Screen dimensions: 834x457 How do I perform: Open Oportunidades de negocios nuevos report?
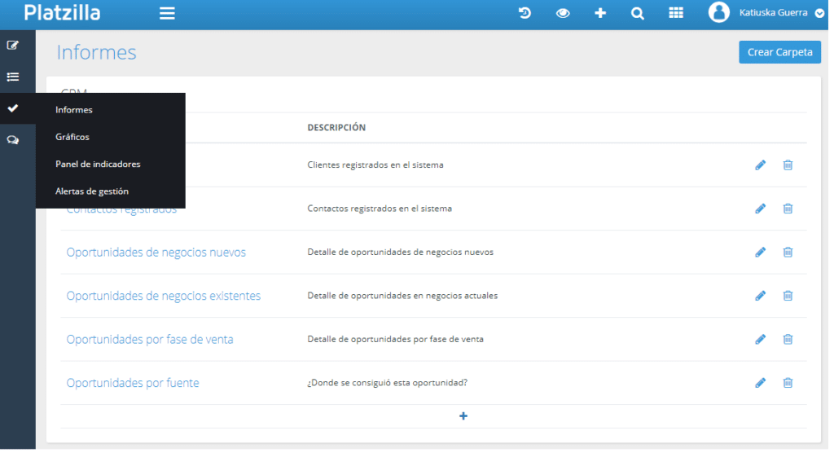point(156,253)
